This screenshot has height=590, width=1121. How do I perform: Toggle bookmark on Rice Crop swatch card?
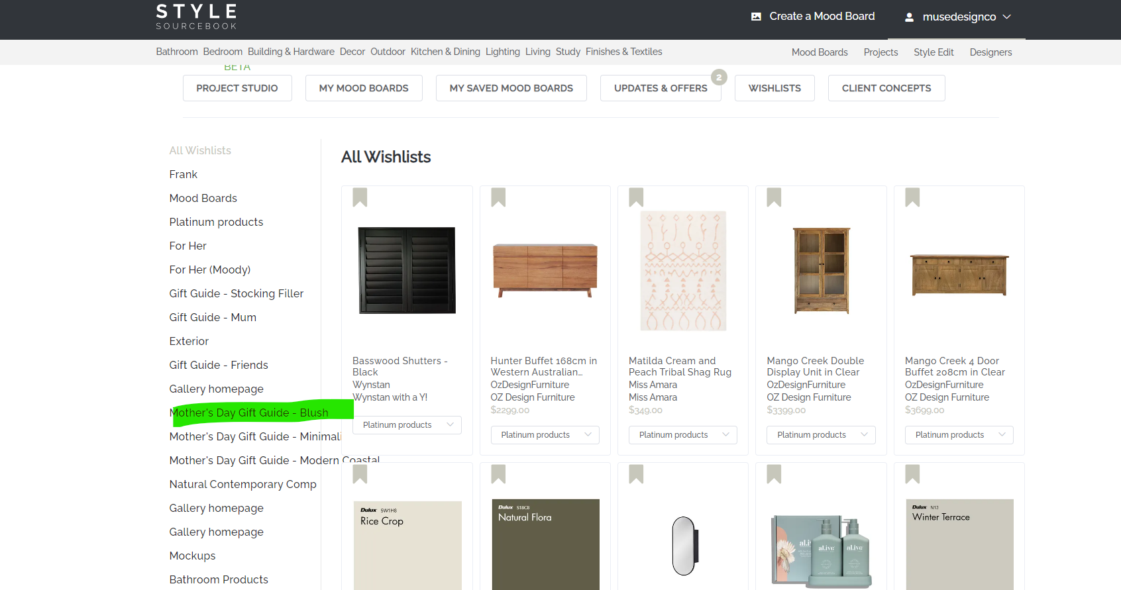point(360,474)
